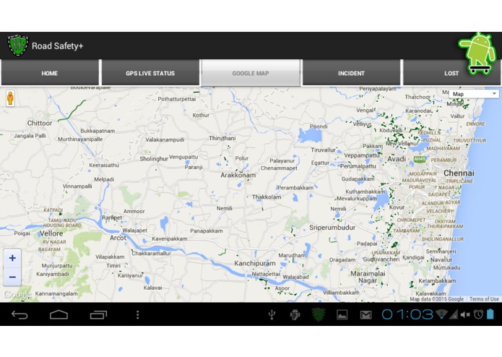This screenshot has width=502, height=357.
Task: Click the AH45 highway marker
Action: coord(420,159)
